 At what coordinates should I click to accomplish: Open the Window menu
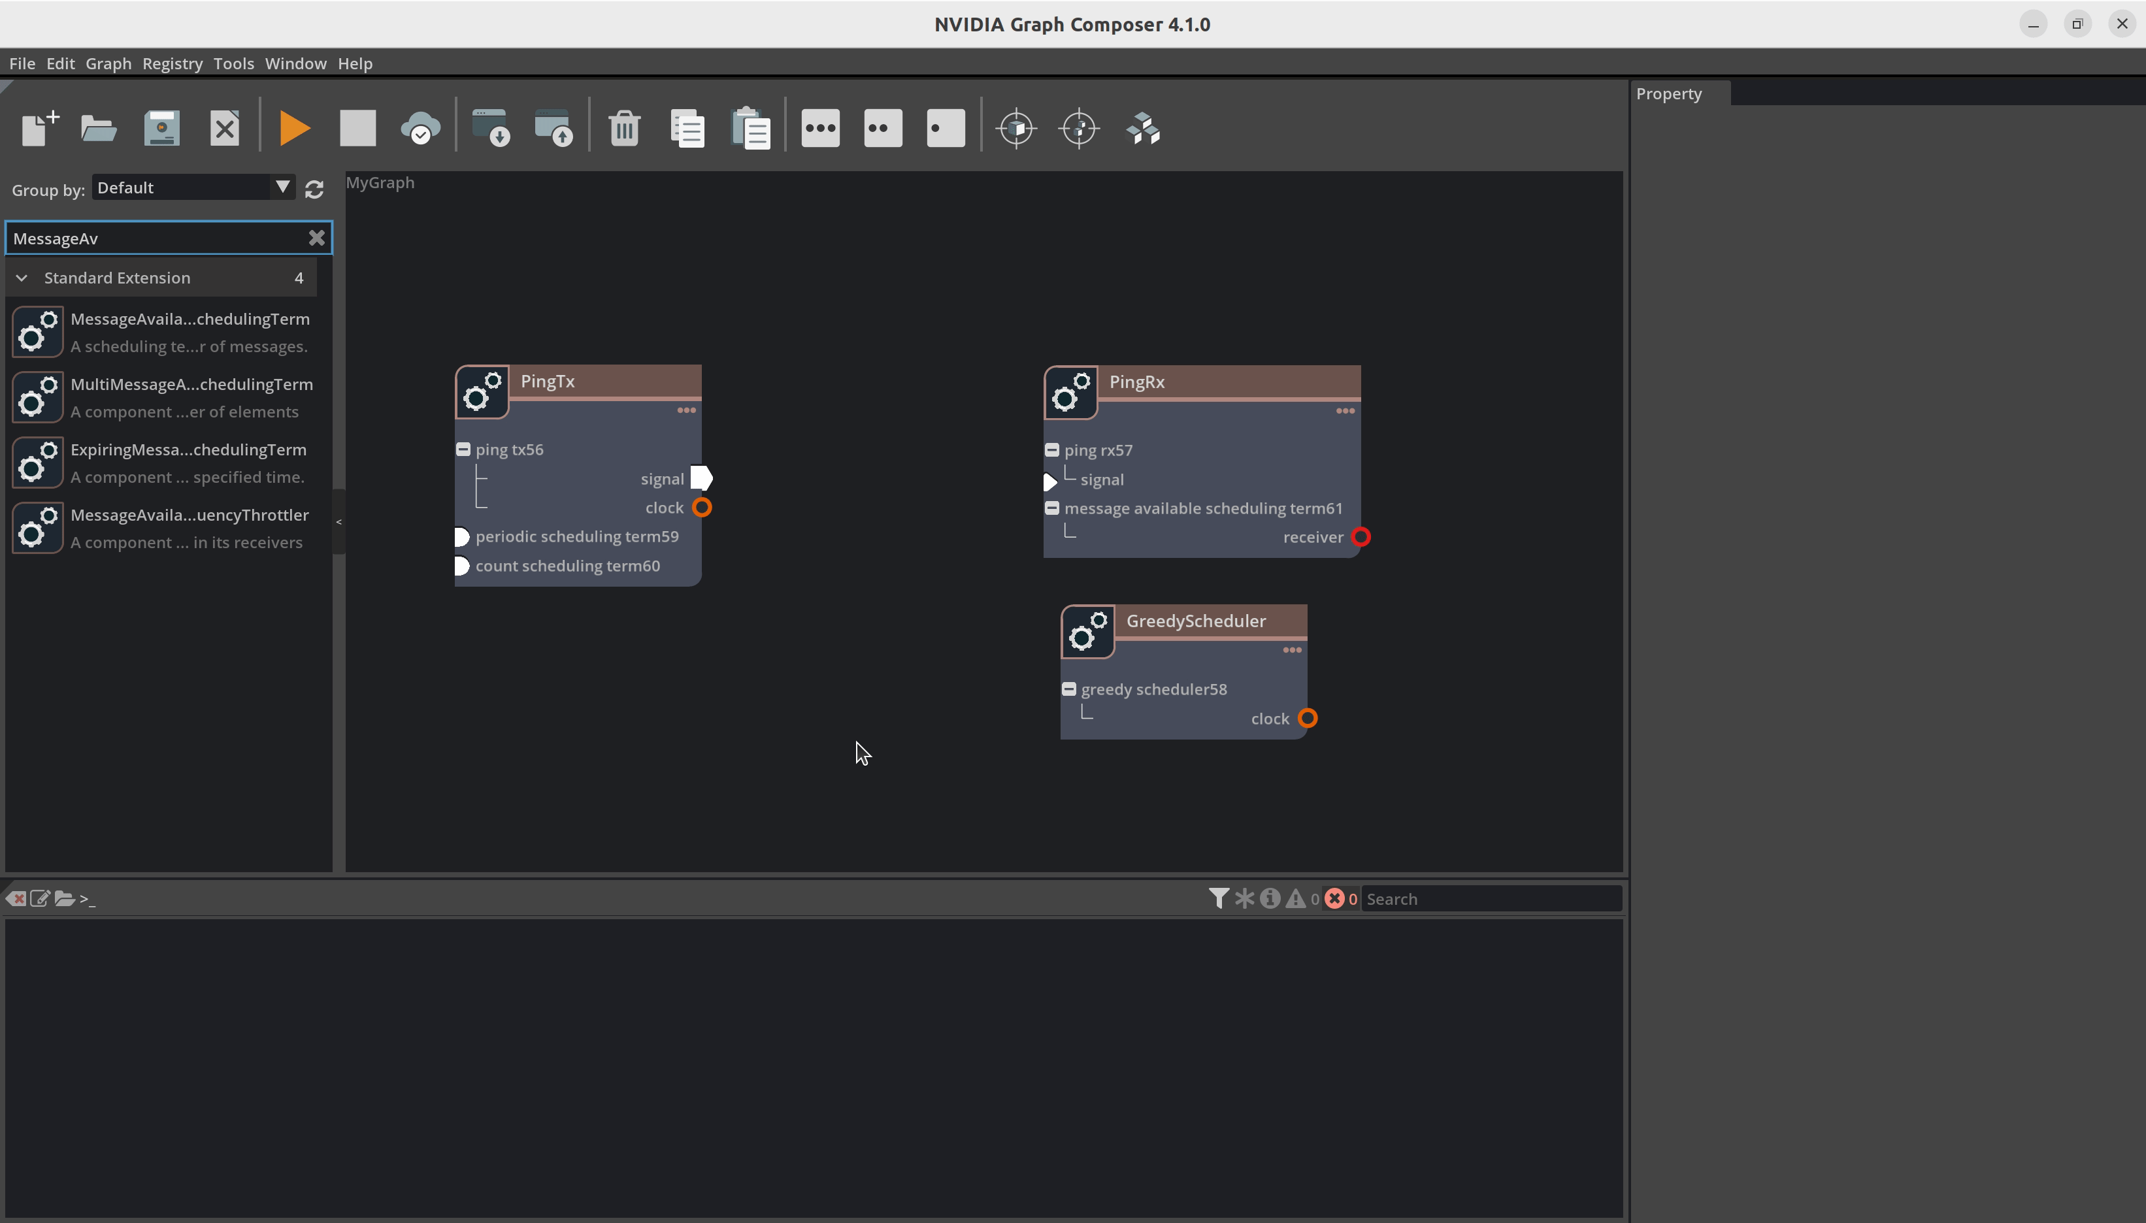tap(295, 64)
